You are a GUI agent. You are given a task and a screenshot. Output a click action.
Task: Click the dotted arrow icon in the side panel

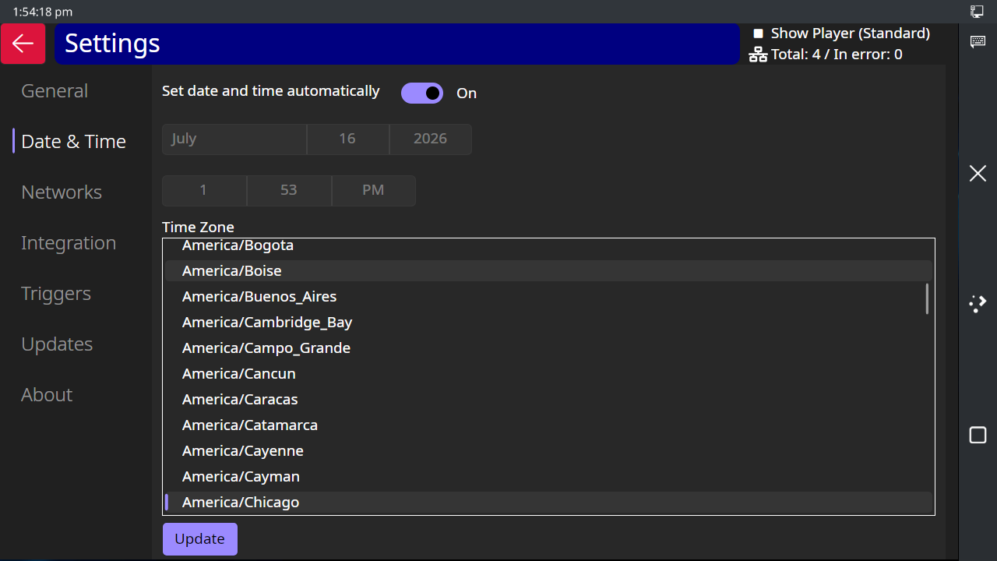point(978,304)
